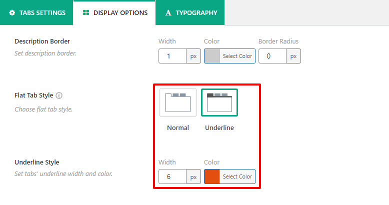The height and width of the screenshot is (205, 389).
Task: Click the info icon beside Flat Tab Style
Action: point(59,95)
